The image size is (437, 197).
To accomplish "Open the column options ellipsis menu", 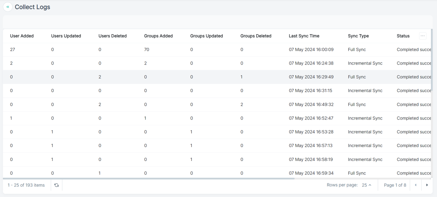I will point(423,36).
